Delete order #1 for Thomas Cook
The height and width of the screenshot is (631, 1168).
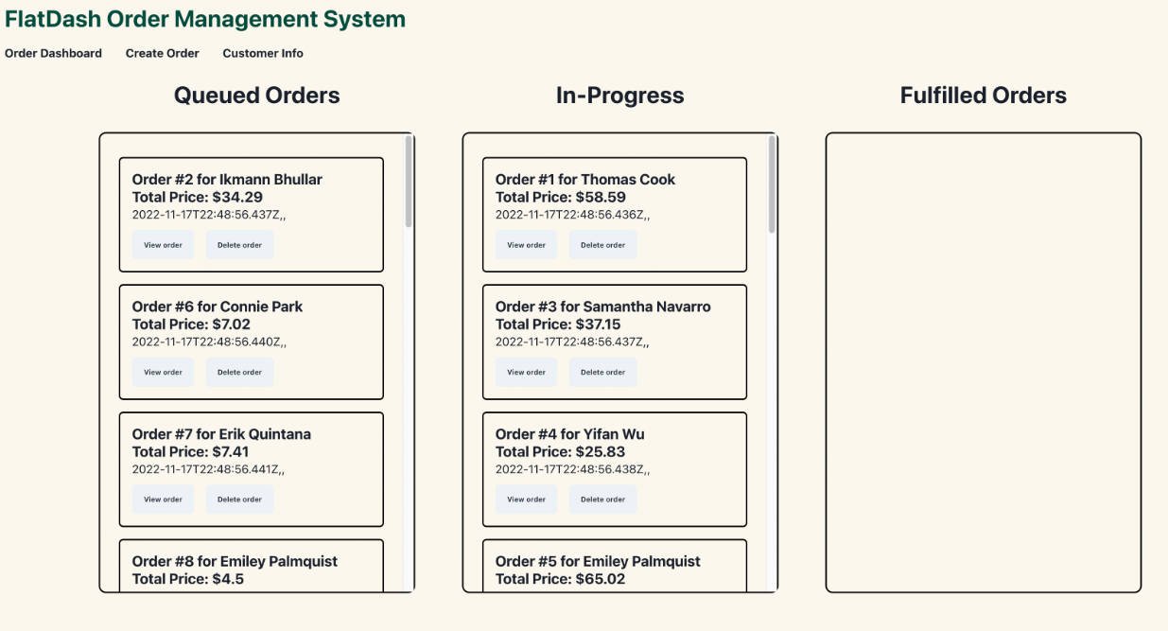[x=604, y=244]
